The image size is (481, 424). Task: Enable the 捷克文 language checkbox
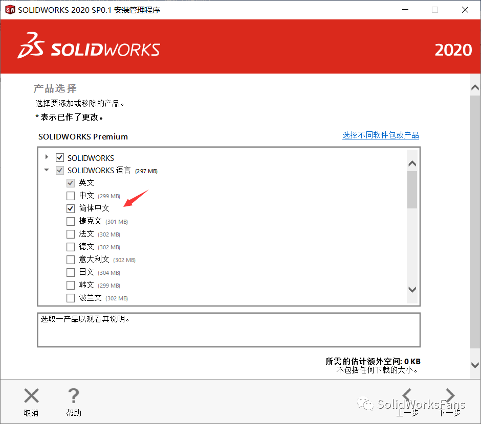coord(71,221)
